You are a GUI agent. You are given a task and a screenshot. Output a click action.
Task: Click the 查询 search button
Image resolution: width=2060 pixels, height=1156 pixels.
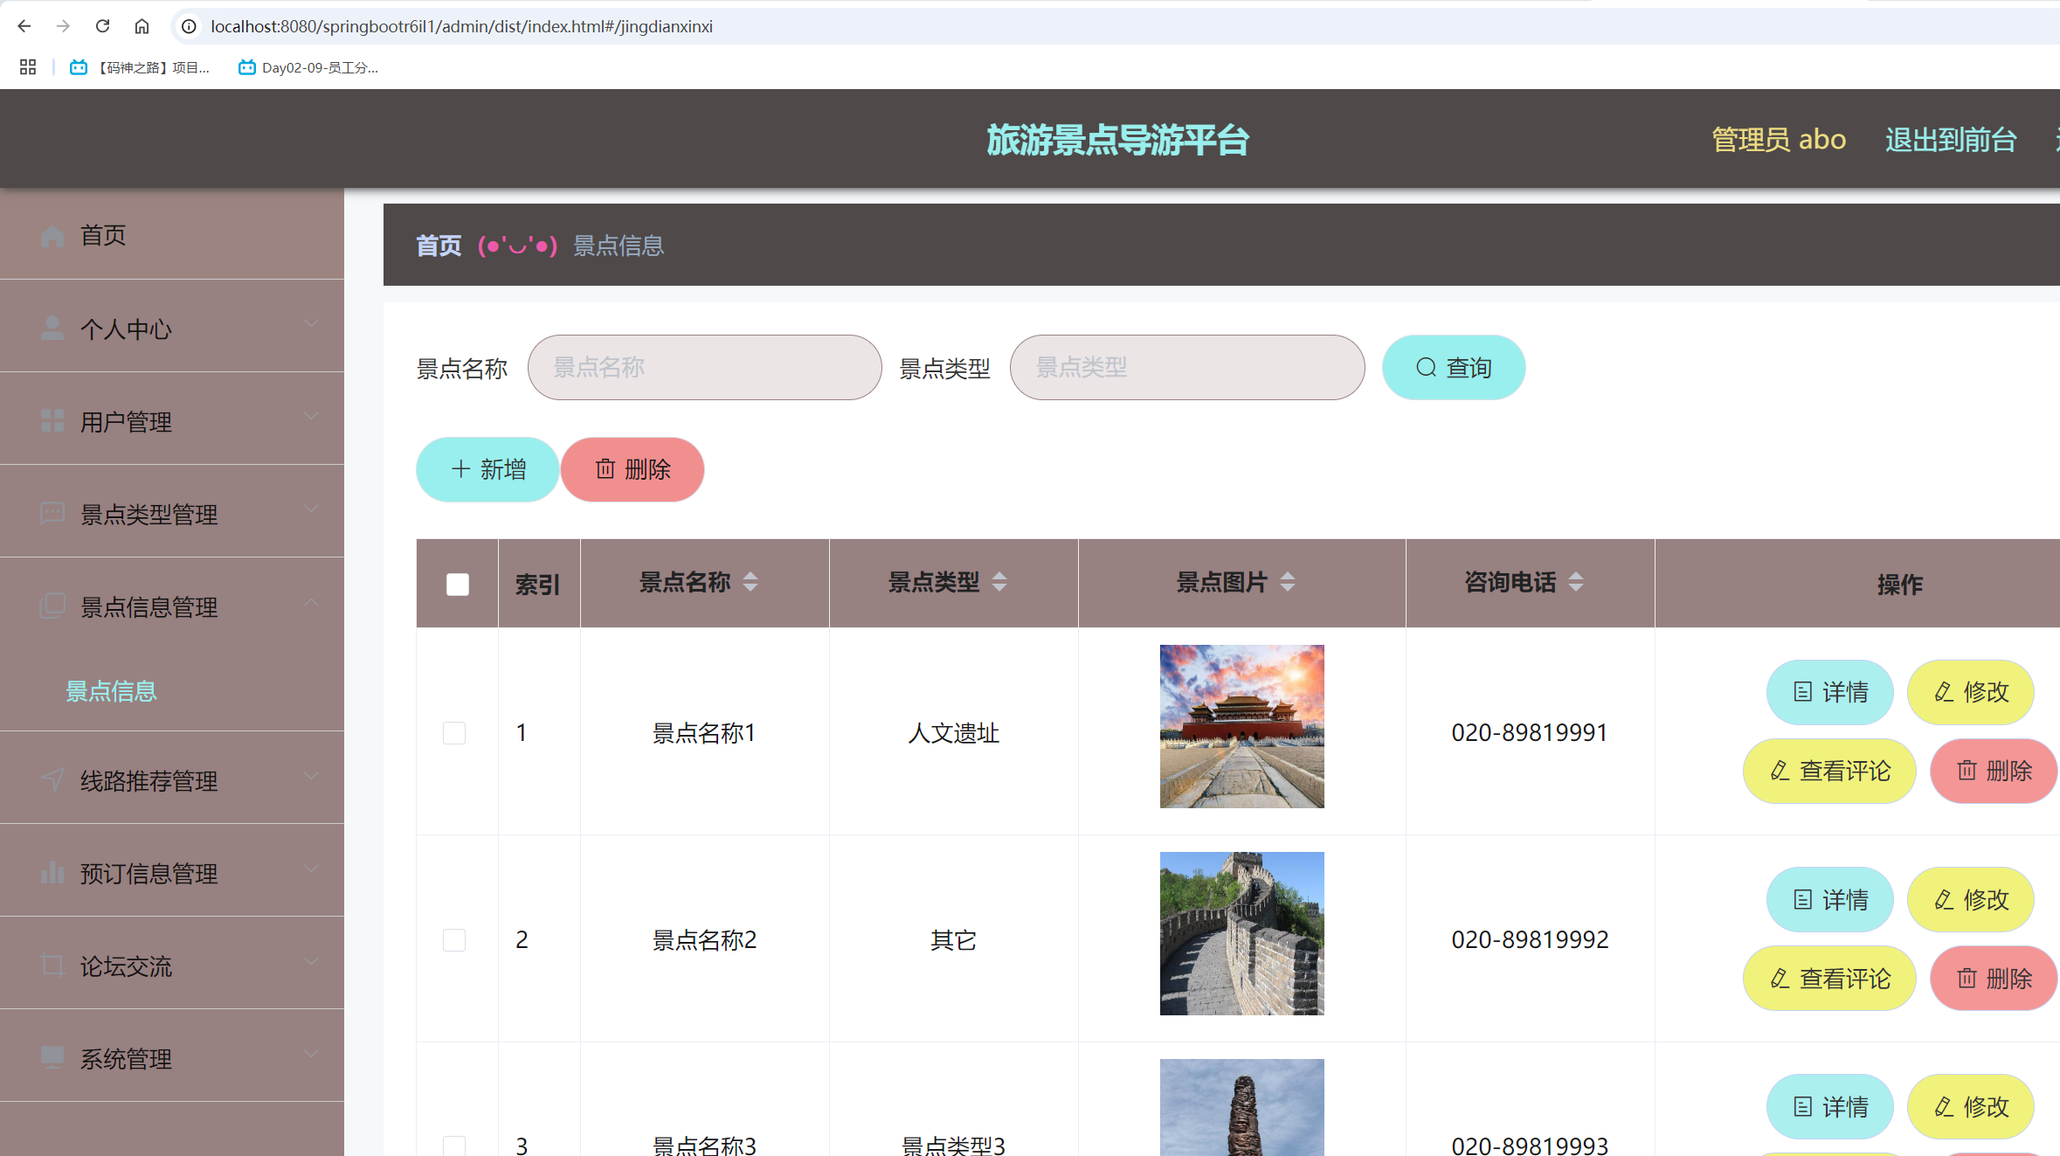coord(1453,367)
